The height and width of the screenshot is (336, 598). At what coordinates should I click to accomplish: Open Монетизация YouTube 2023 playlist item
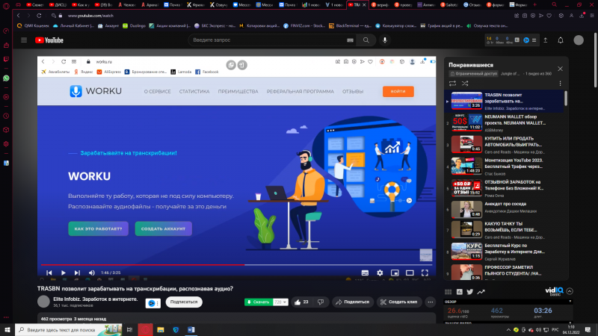(x=503, y=167)
